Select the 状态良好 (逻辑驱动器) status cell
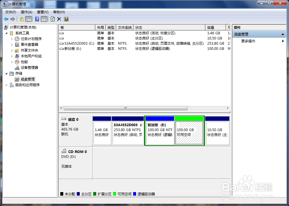 pyautogui.click(x=153, y=49)
